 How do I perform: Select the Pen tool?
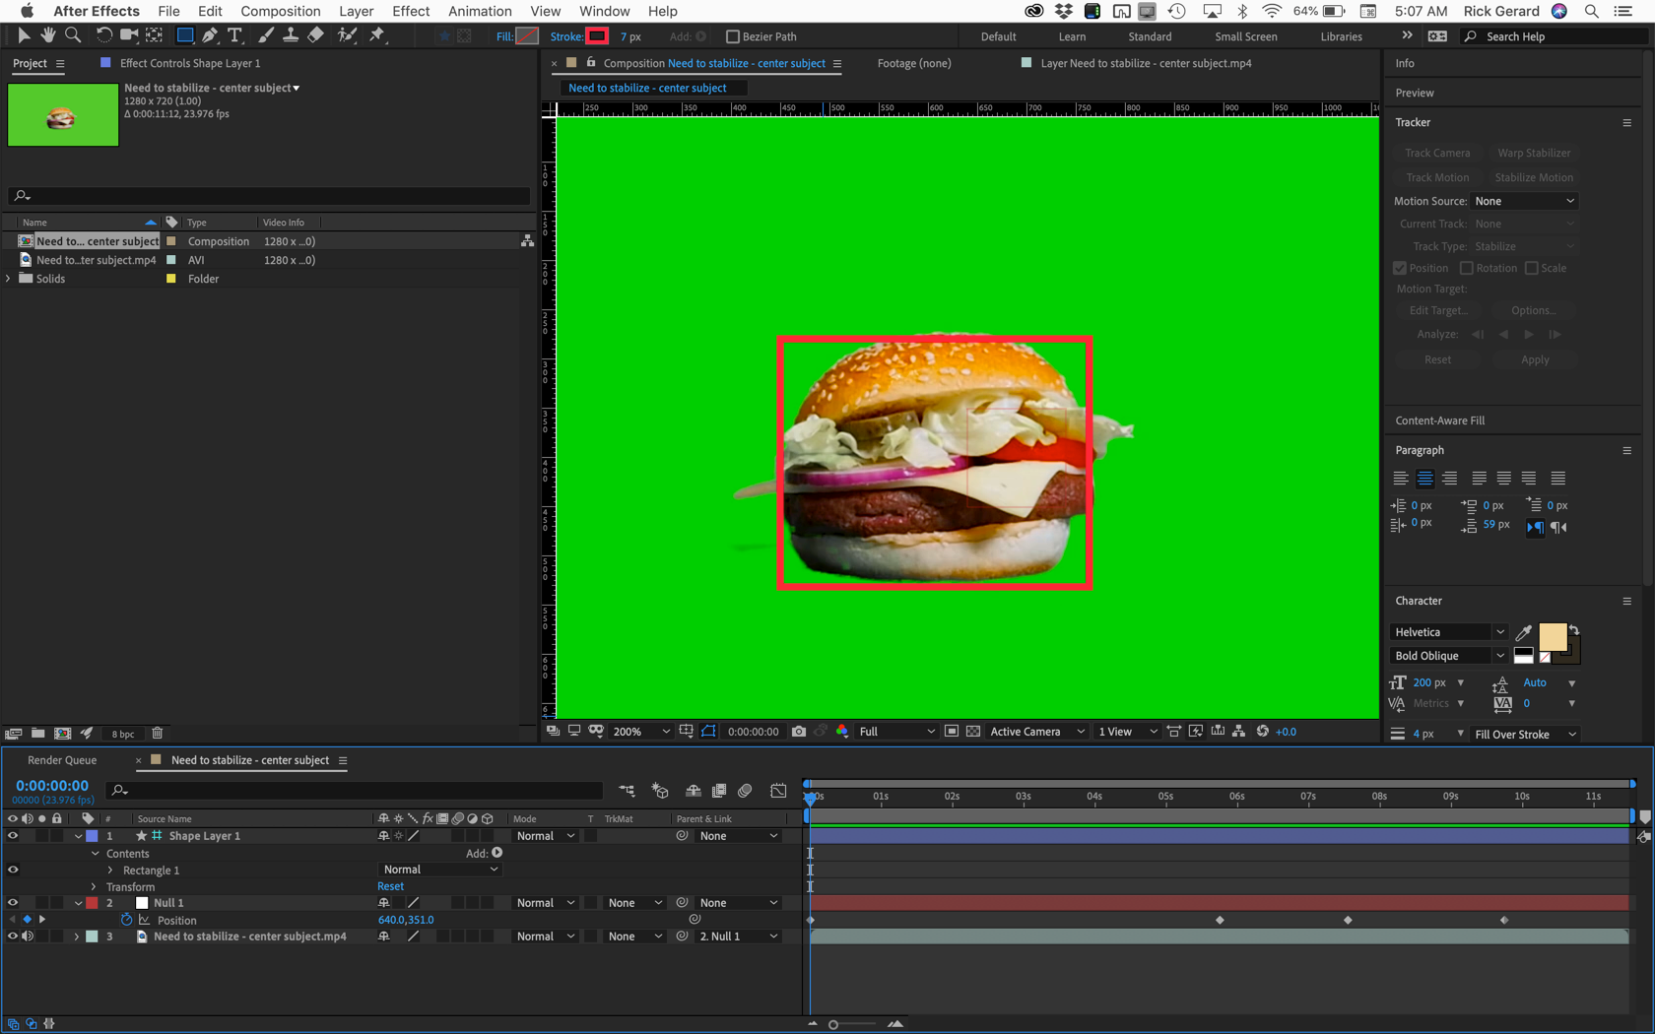(x=210, y=35)
